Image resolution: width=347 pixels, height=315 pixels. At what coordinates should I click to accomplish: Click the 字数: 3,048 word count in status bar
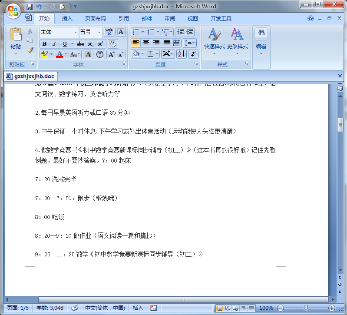tap(50, 308)
